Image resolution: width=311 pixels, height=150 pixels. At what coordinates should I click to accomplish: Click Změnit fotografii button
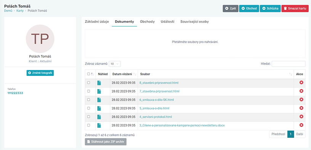tap(40, 73)
